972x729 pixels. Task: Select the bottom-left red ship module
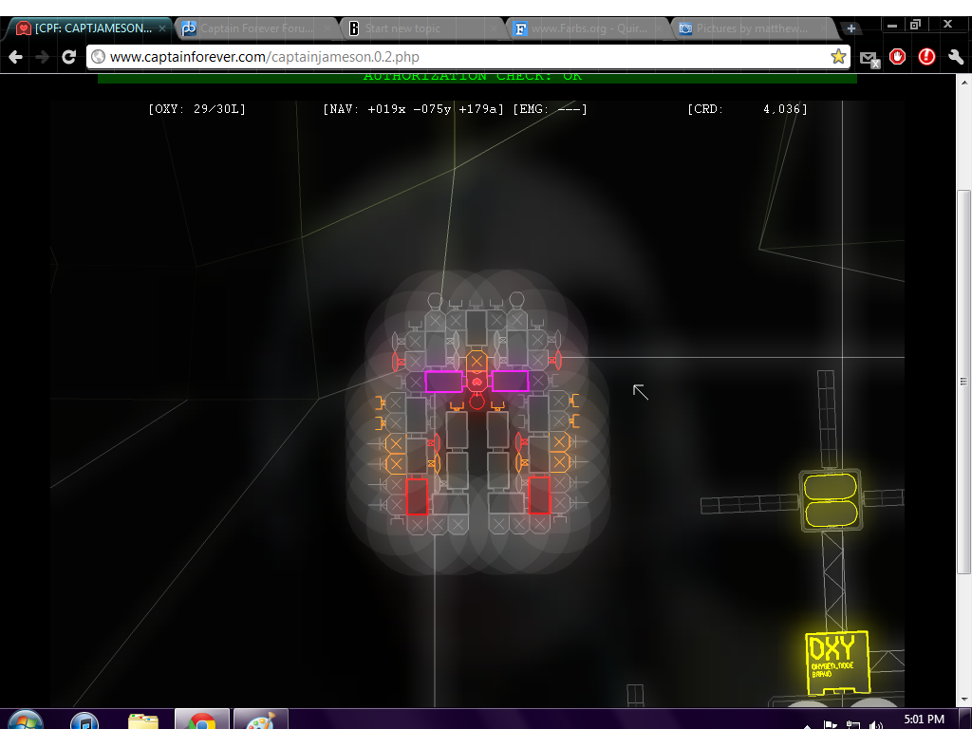click(417, 495)
